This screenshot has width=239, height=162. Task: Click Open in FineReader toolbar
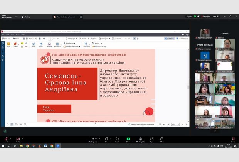16,39
